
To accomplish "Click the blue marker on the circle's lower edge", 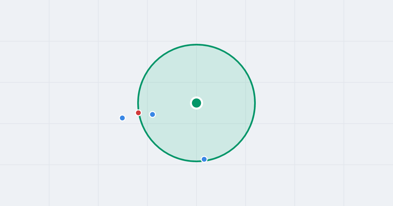I will click(x=204, y=159).
